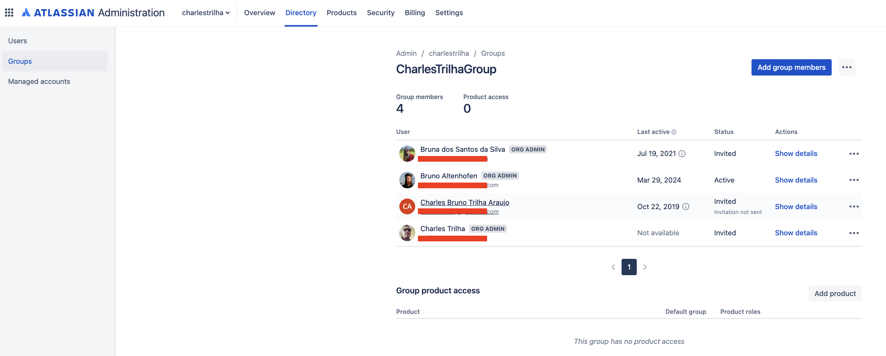Click the Atlassian logo icon
The height and width of the screenshot is (356, 886).
[x=26, y=13]
